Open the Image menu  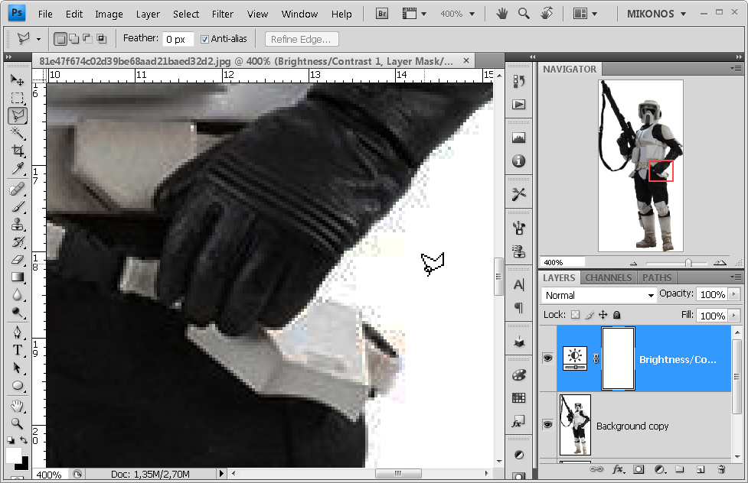109,15
